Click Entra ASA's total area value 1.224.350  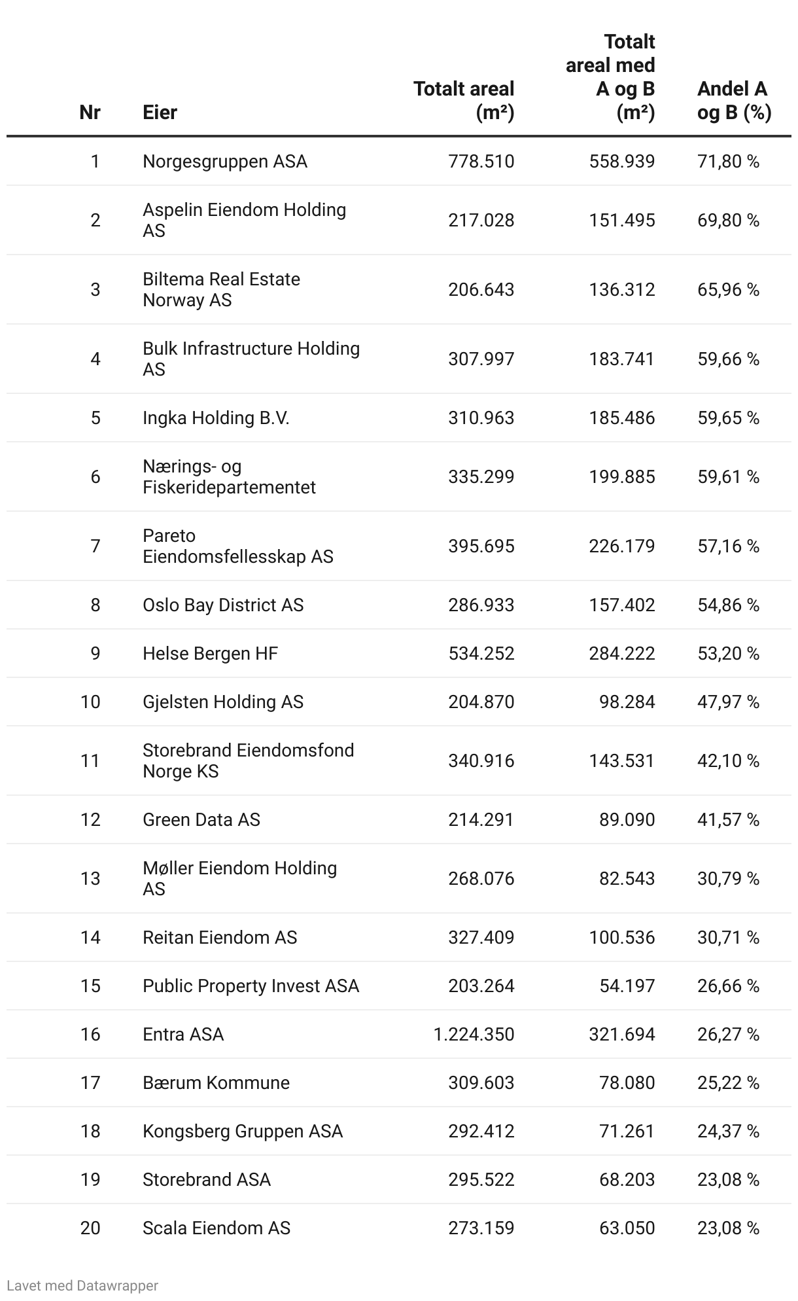click(474, 1034)
